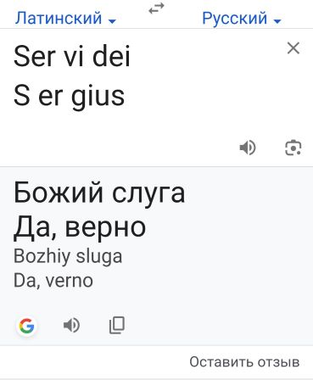The image size is (313, 380).
Task: Open camera translation icon
Action: (293, 148)
